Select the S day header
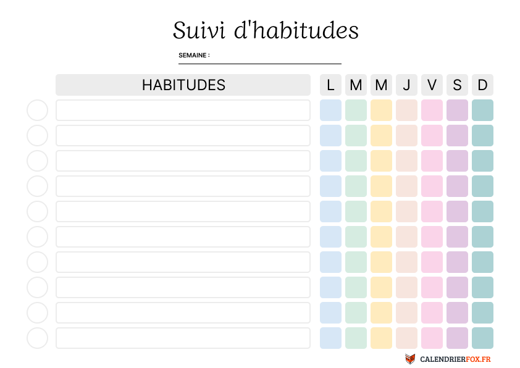 point(457,85)
